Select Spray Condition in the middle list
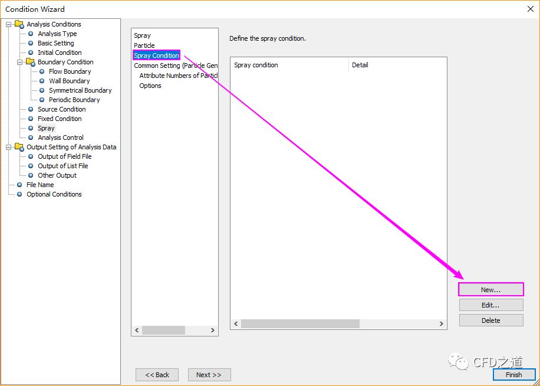 [156, 55]
